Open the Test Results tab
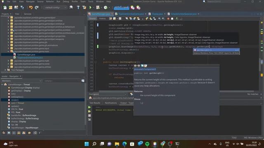Screen dimensions: 264x148 coord(95,103)
